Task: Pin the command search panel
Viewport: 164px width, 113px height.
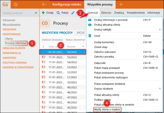Action: [x=36, y=13]
